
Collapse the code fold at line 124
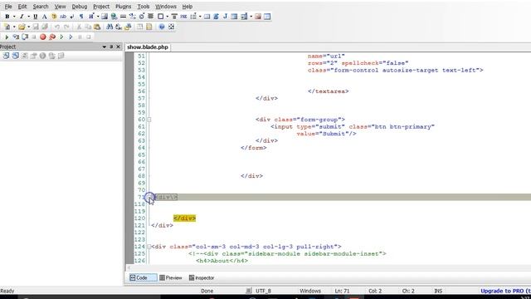(x=149, y=247)
